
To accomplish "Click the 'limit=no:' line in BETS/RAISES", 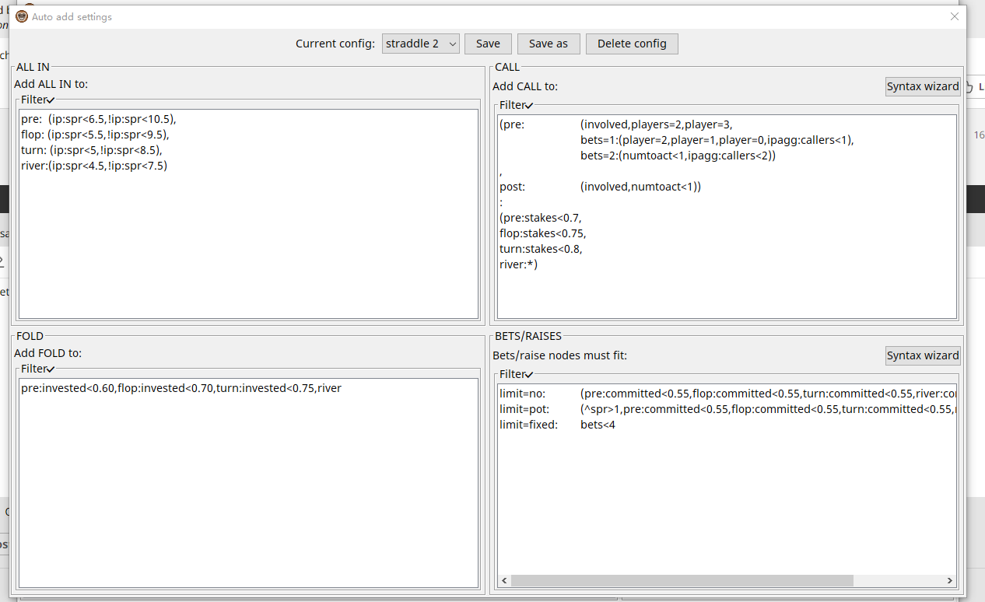I will point(727,394).
